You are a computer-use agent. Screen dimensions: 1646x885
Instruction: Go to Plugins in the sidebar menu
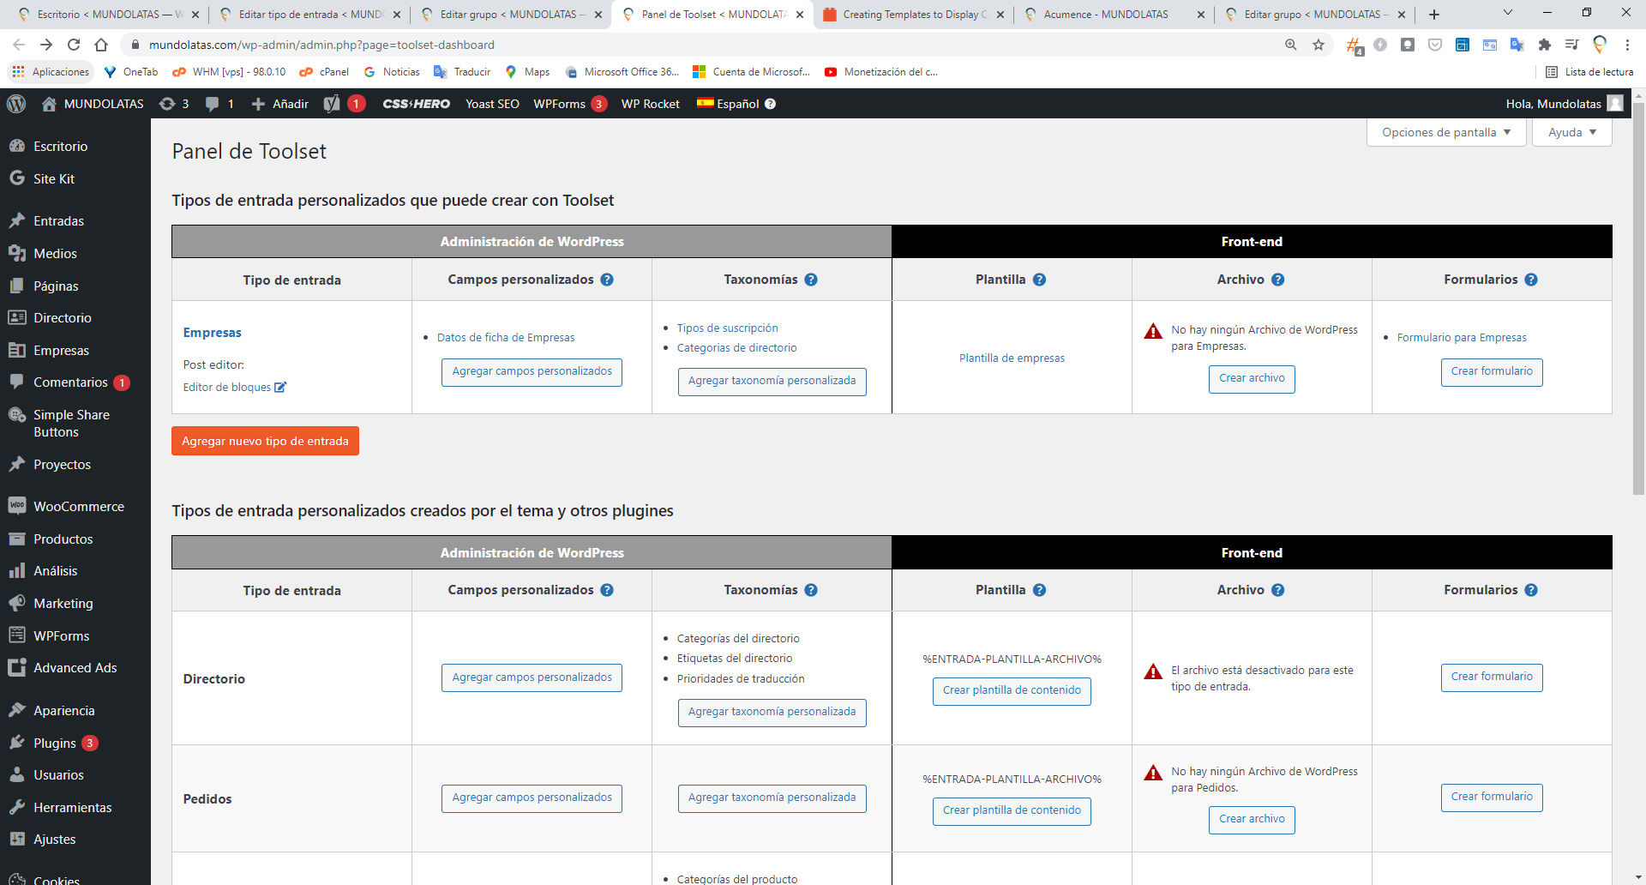[55, 744]
